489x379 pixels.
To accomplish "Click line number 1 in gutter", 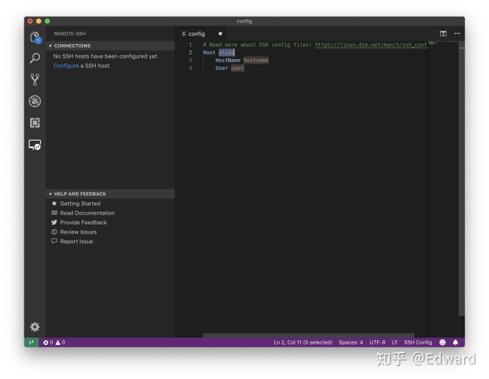I will (190, 45).
